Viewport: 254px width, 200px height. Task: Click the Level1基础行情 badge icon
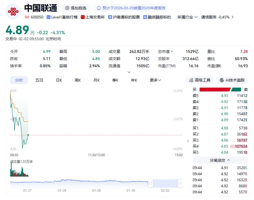[48, 17]
